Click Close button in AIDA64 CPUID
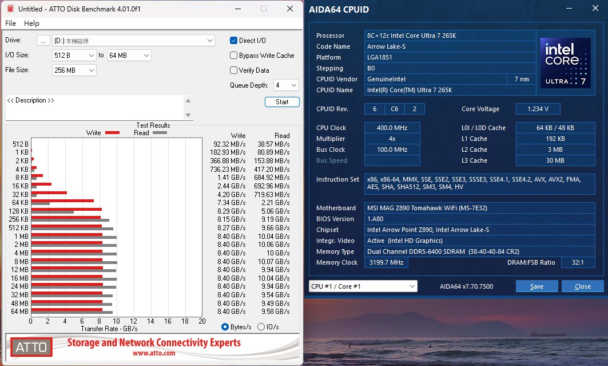The image size is (608, 366). pyautogui.click(x=582, y=286)
